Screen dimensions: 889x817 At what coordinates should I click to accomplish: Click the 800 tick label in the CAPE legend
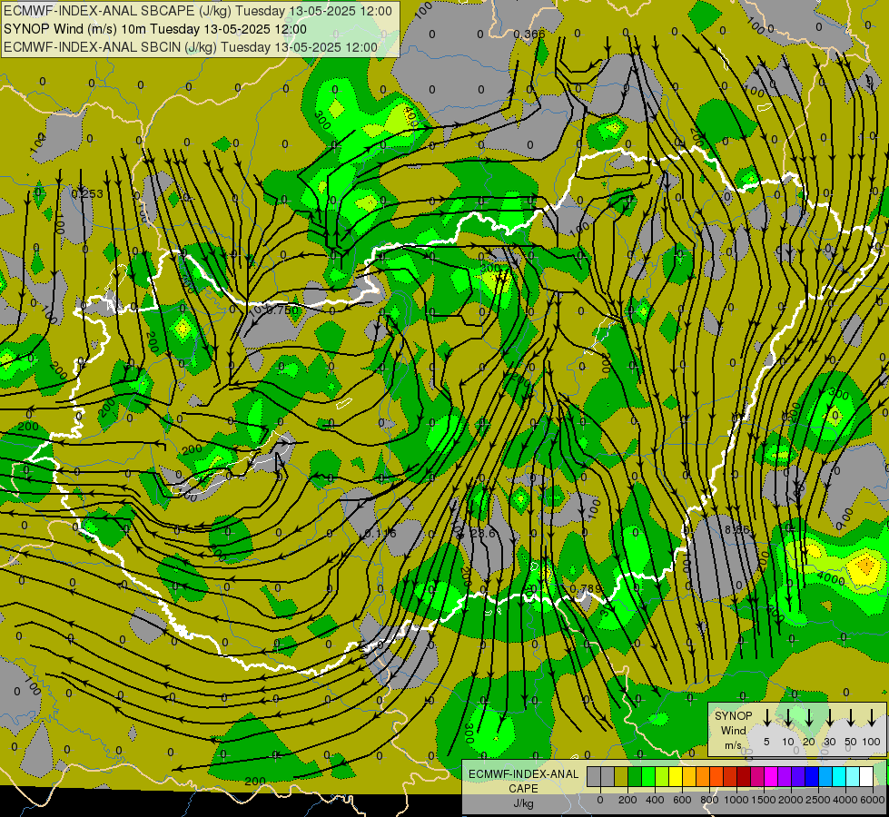pyautogui.click(x=709, y=800)
